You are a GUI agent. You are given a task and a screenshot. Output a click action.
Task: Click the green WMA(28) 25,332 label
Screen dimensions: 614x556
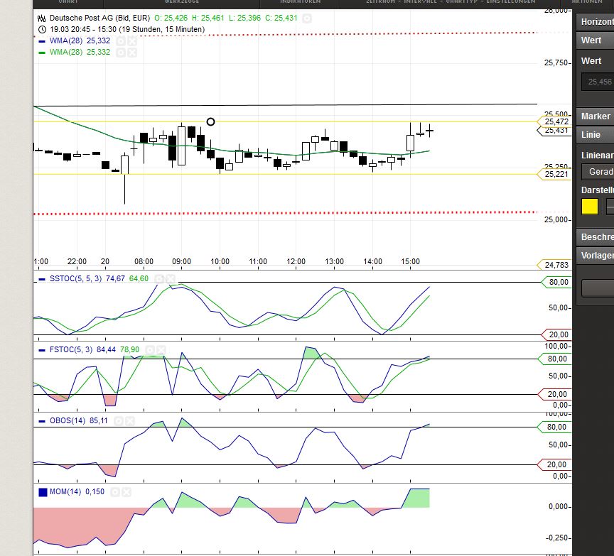point(80,52)
